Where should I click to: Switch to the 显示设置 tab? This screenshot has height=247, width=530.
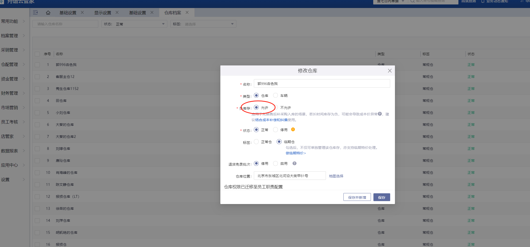pos(103,13)
